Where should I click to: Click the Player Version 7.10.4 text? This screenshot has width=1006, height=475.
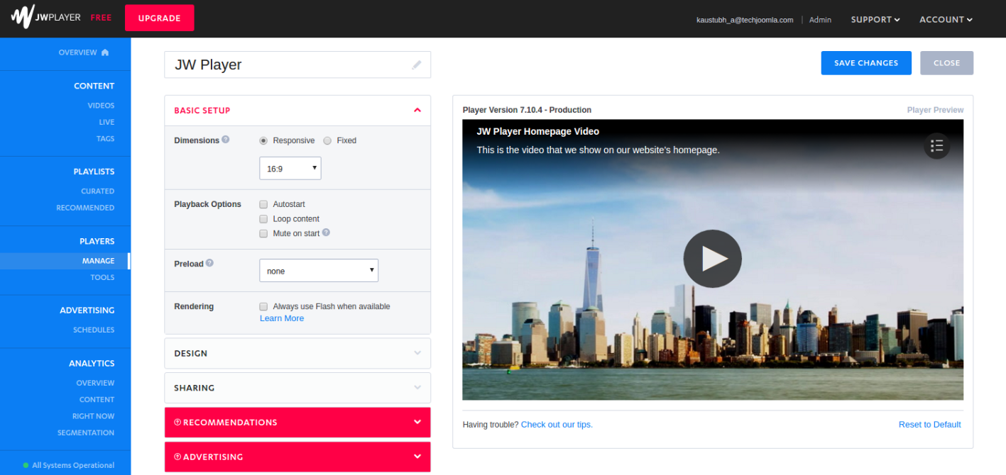tap(527, 110)
